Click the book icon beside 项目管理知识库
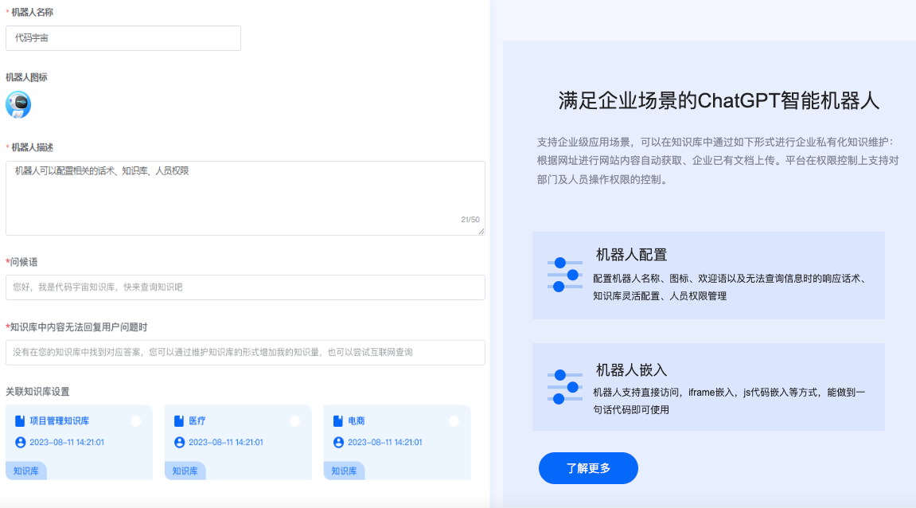916x508 pixels. [x=20, y=421]
